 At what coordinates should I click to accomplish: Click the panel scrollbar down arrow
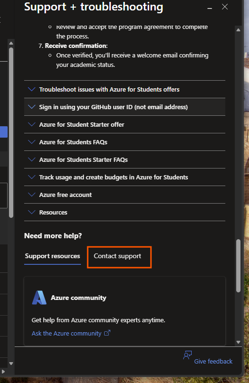(x=238, y=342)
